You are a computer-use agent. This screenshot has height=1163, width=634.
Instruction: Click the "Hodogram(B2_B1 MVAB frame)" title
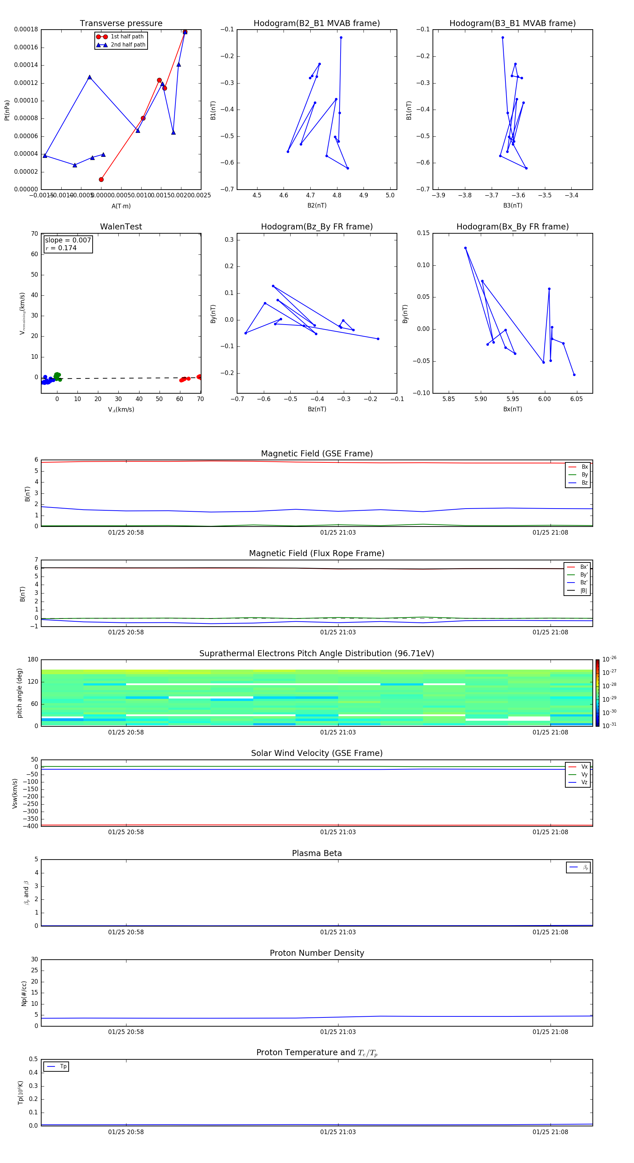click(317, 24)
